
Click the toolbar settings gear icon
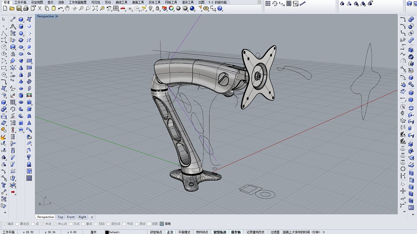(259, 2)
